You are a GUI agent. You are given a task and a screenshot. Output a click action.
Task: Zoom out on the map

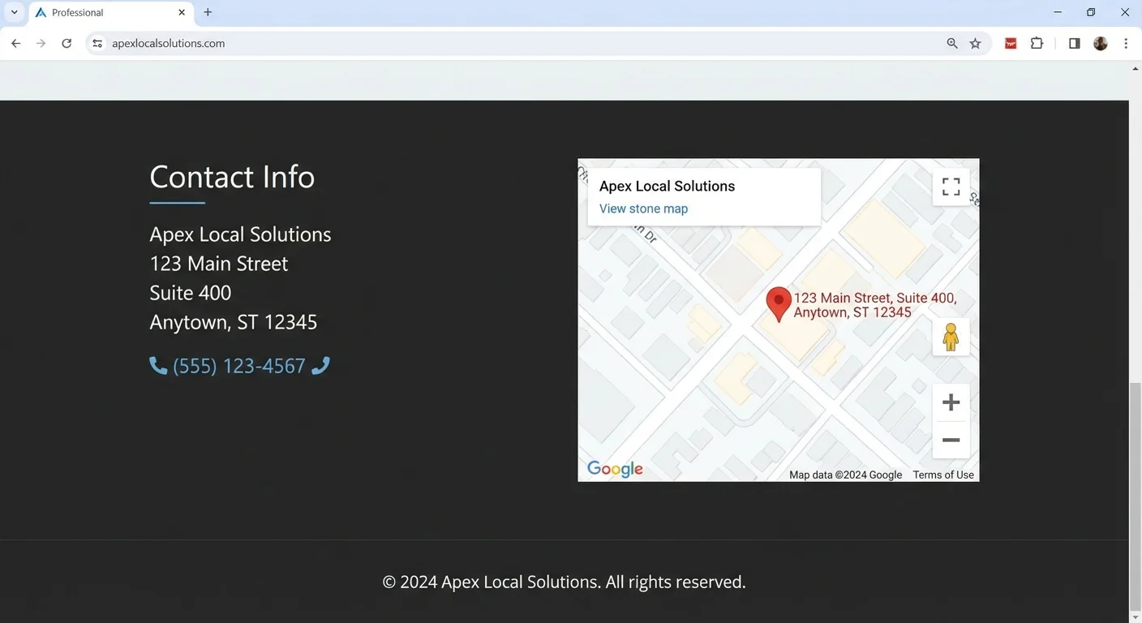click(951, 440)
